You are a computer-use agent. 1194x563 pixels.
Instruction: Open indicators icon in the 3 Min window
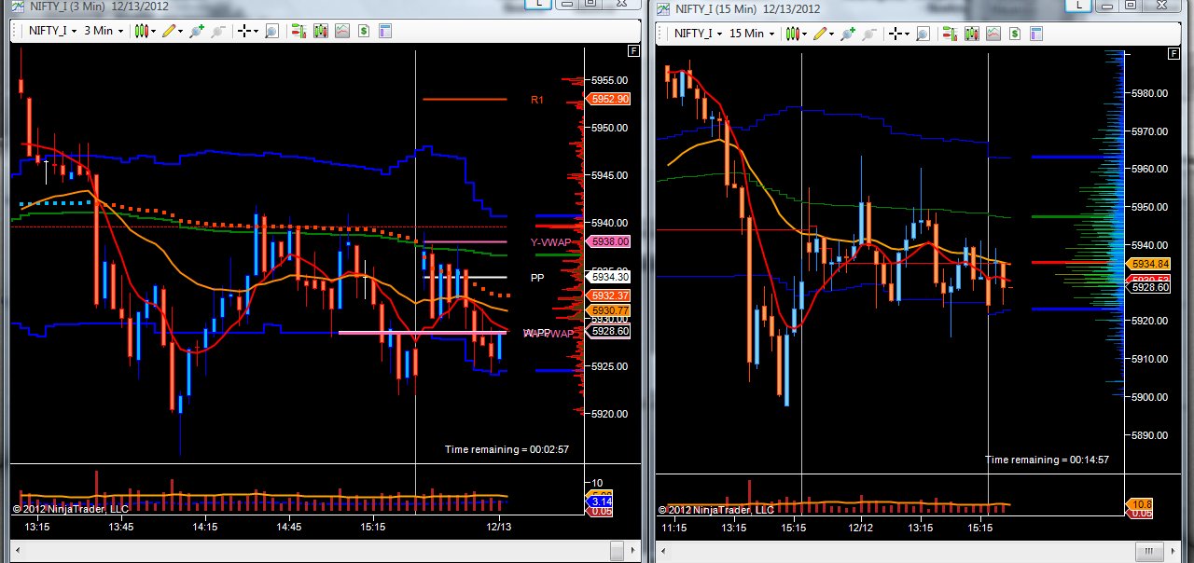click(x=342, y=31)
